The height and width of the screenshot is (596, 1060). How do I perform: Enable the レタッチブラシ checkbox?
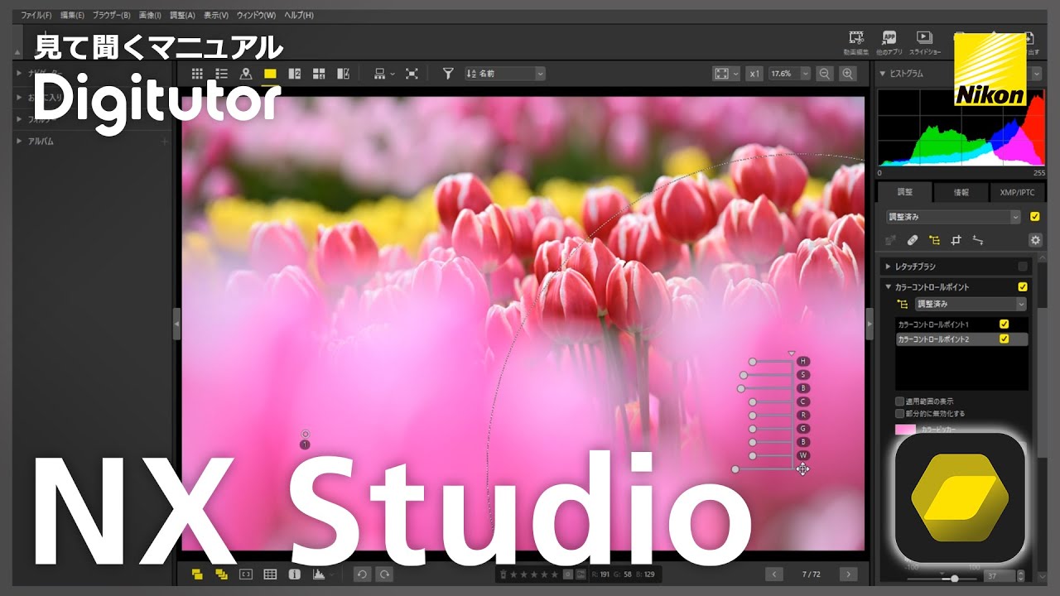tap(1023, 267)
